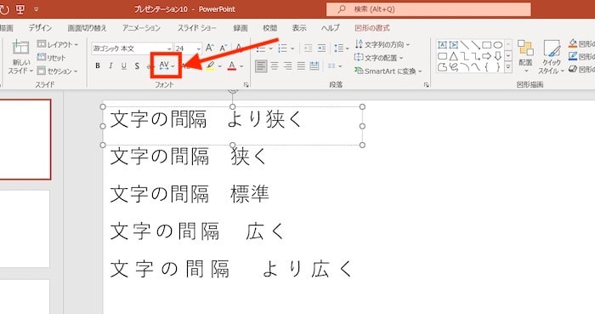
Task: Expand the セクション section dropdown
Action: click(x=58, y=71)
